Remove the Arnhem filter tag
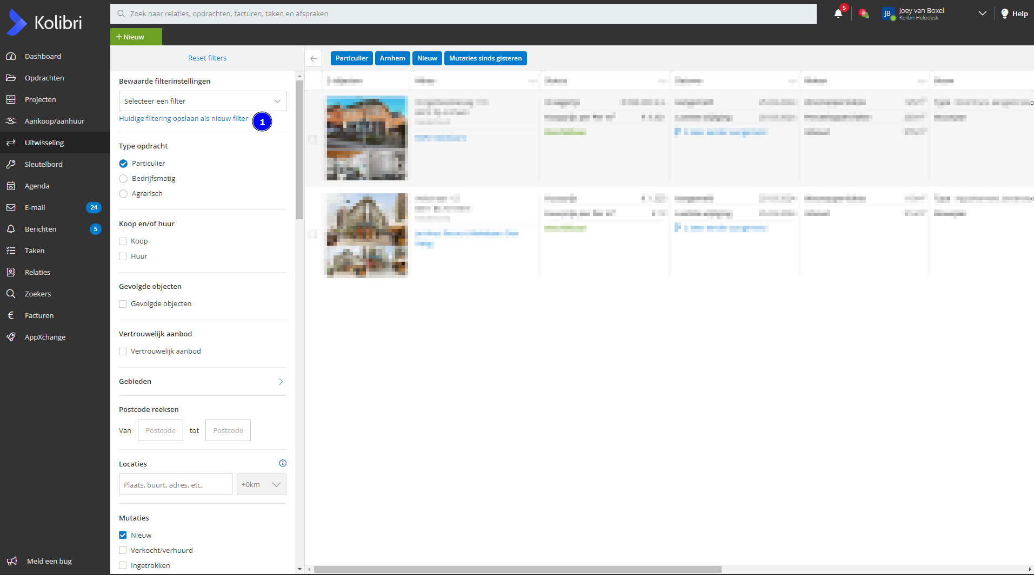 [x=392, y=58]
